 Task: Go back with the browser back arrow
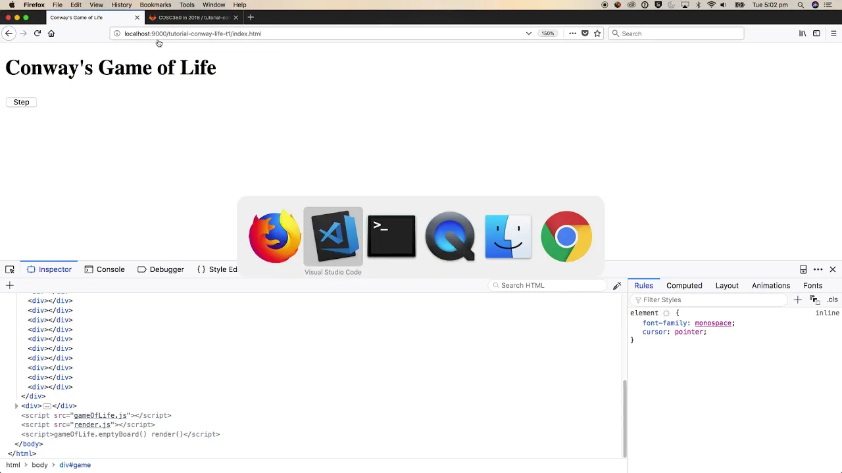click(x=9, y=34)
